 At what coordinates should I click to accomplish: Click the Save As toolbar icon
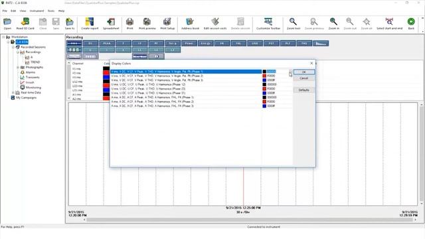click(x=70, y=24)
